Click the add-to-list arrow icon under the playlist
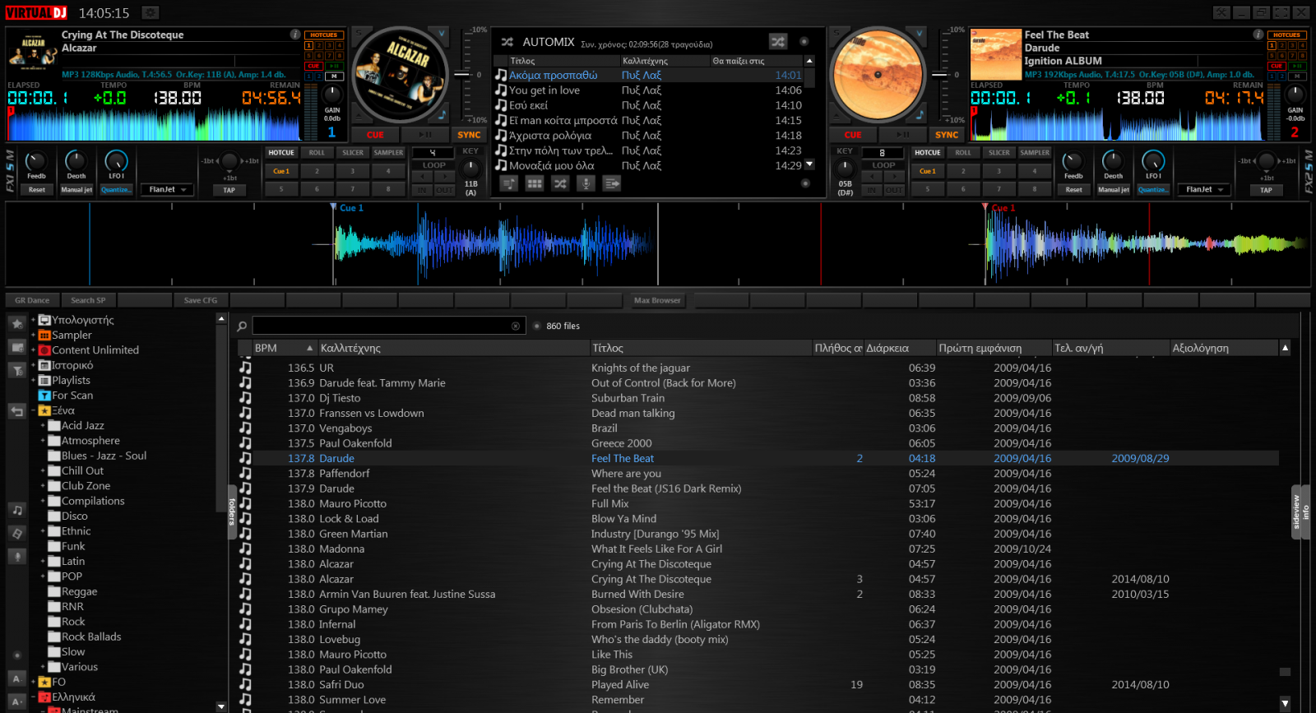 (x=613, y=183)
